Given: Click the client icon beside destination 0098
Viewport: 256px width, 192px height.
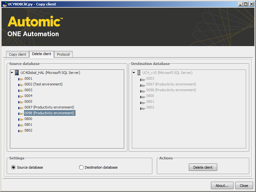Looking at the screenshot, I should (x=143, y=91).
